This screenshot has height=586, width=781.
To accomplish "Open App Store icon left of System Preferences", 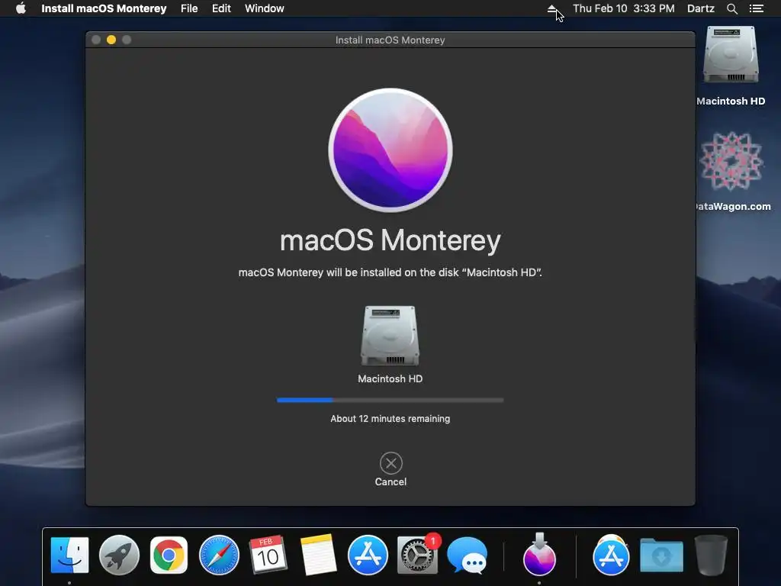I will [368, 555].
